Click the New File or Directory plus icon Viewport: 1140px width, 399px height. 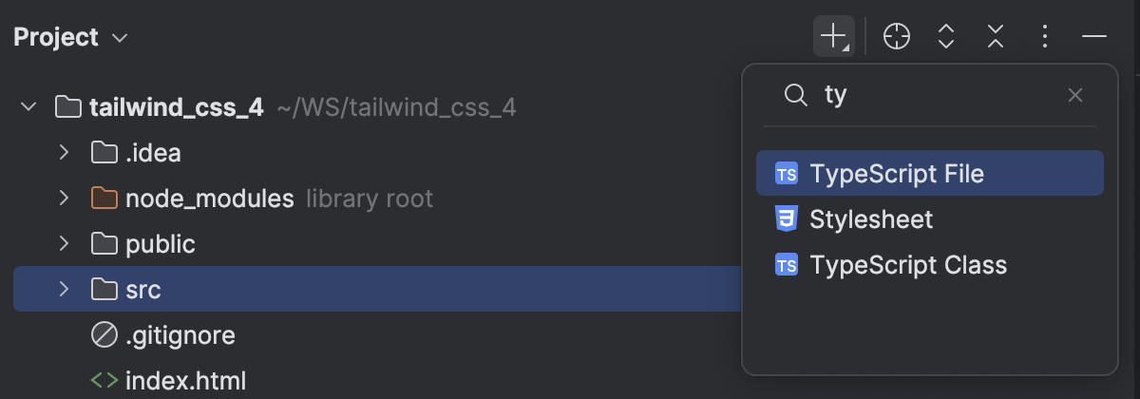tap(834, 37)
